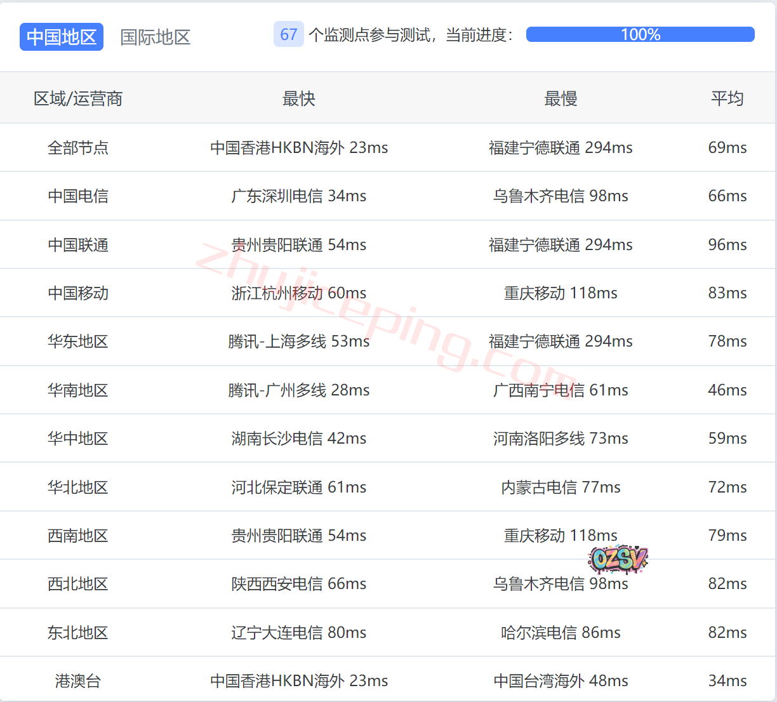Select the 最快 column header
The height and width of the screenshot is (702, 777).
pos(299,98)
